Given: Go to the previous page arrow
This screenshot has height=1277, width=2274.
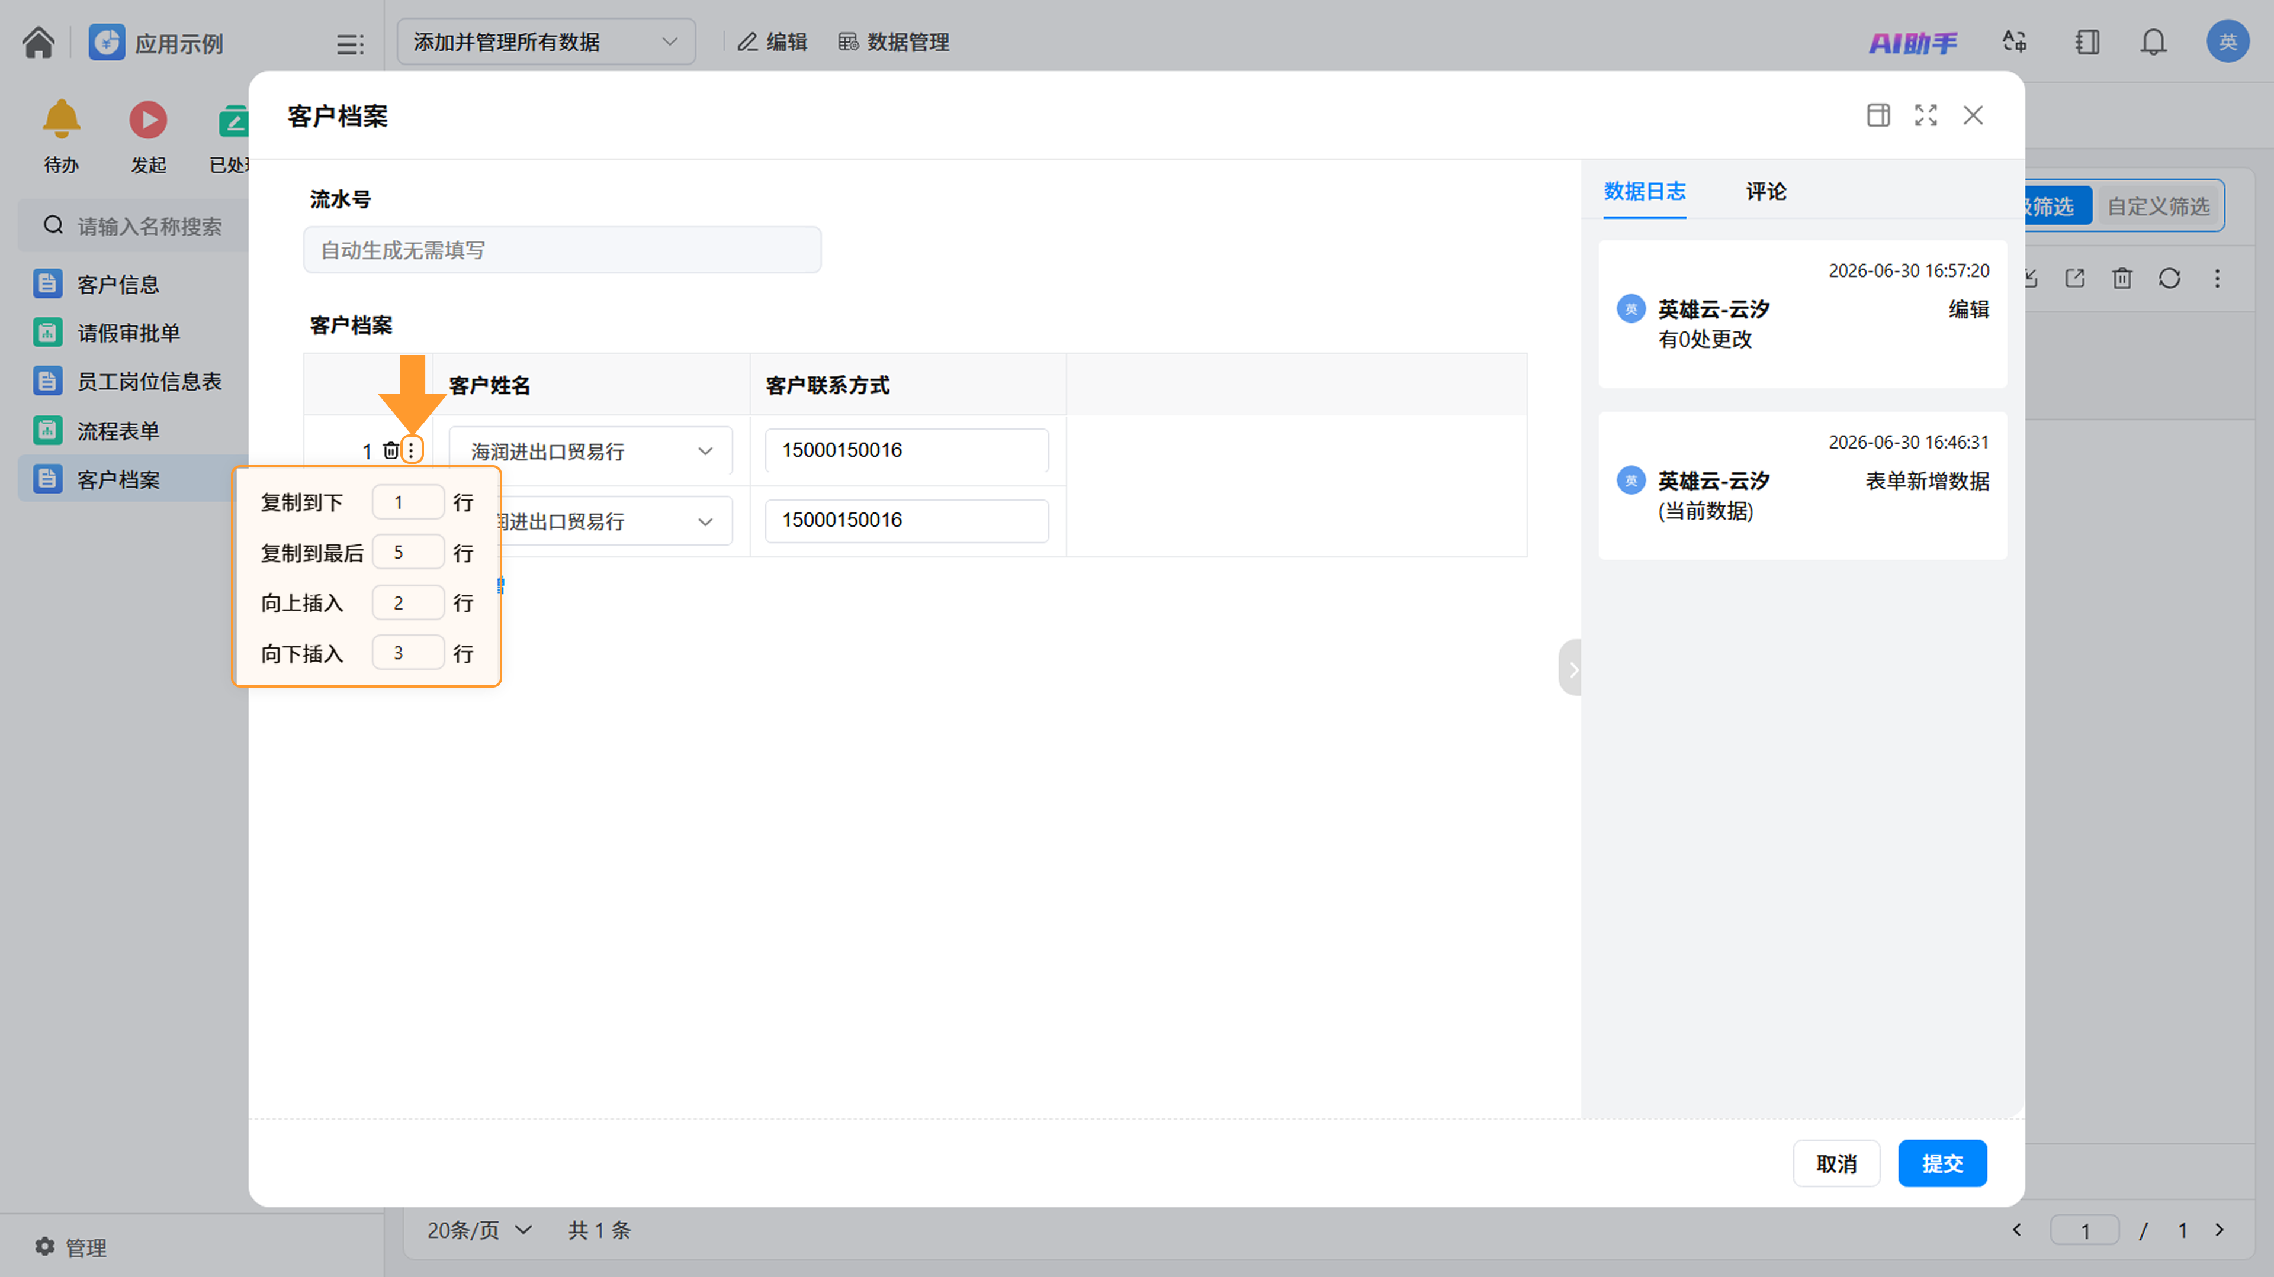Looking at the screenshot, I should click(x=2016, y=1230).
